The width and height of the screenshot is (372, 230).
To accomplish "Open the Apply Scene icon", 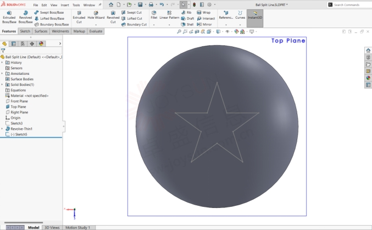I will [x=242, y=31].
